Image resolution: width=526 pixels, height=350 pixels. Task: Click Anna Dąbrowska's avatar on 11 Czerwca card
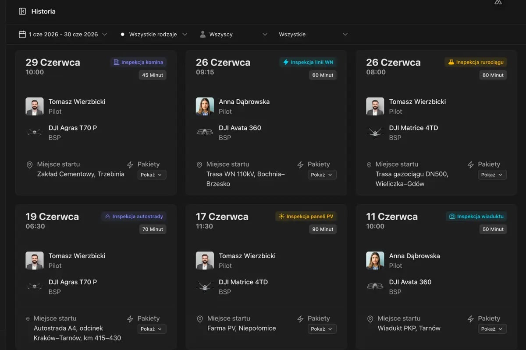375,260
